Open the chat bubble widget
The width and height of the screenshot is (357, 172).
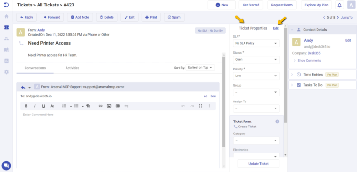tap(6, 166)
